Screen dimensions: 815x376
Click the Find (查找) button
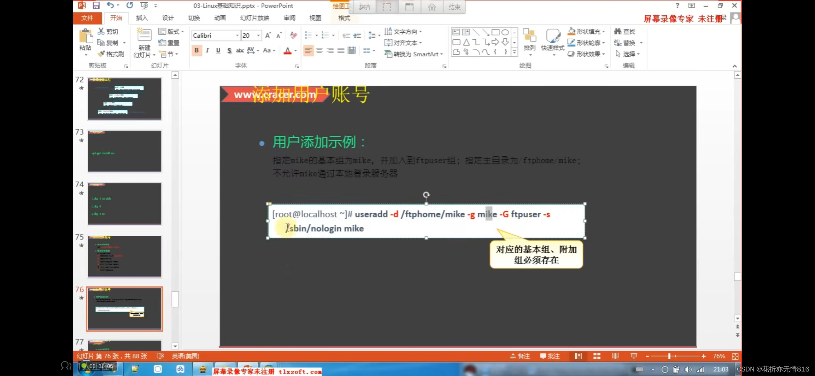pyautogui.click(x=625, y=31)
